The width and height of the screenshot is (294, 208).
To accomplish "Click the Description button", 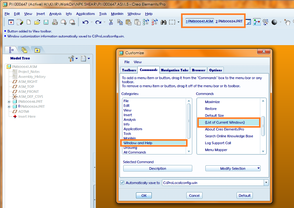I will (158, 168).
